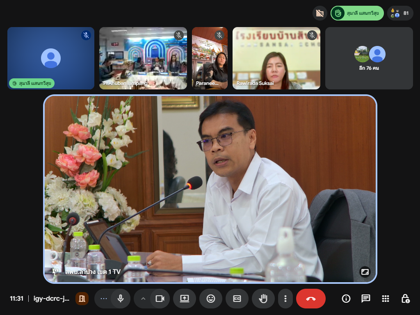Open the tile showing อีก 76 คน

pos(369,58)
